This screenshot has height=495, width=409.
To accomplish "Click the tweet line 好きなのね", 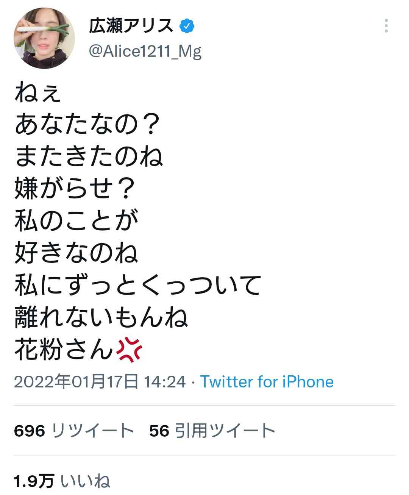I will [x=76, y=253].
